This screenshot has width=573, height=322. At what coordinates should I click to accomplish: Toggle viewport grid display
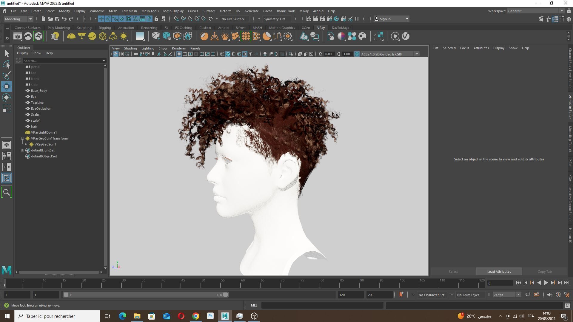(x=179, y=54)
